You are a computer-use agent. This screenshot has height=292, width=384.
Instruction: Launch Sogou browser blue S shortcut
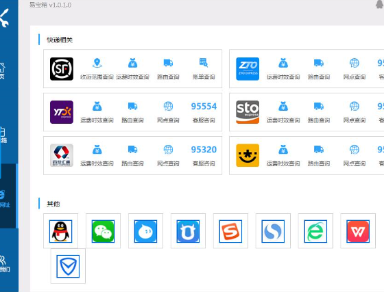pyautogui.click(x=273, y=231)
